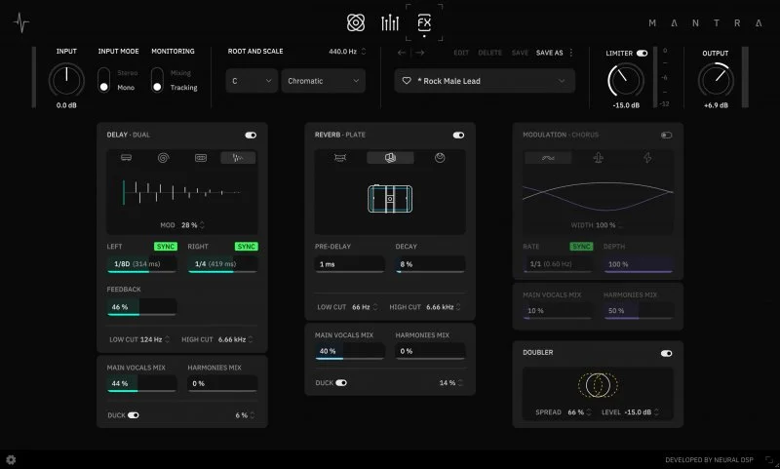Click modulation Depth 100 % slider
This screenshot has width=780, height=469.
point(639,264)
